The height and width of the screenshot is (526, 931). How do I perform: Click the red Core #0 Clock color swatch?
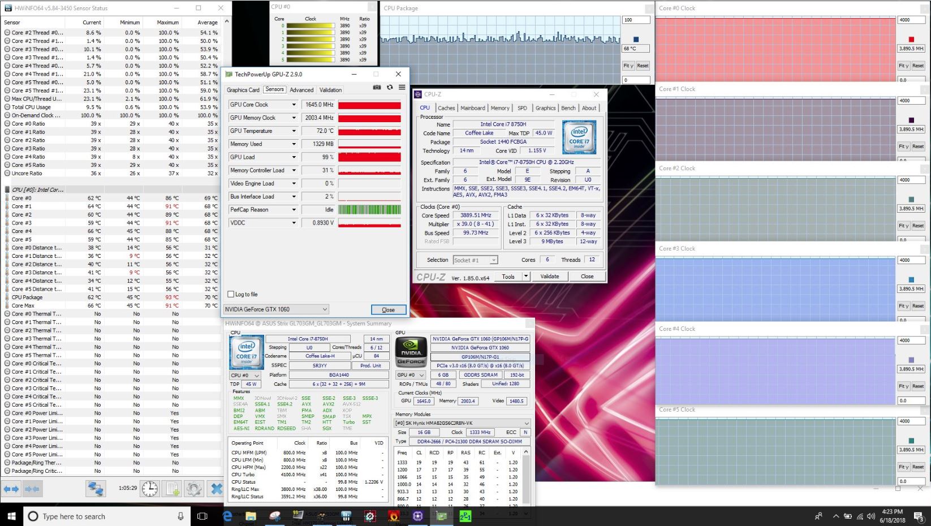(911, 40)
